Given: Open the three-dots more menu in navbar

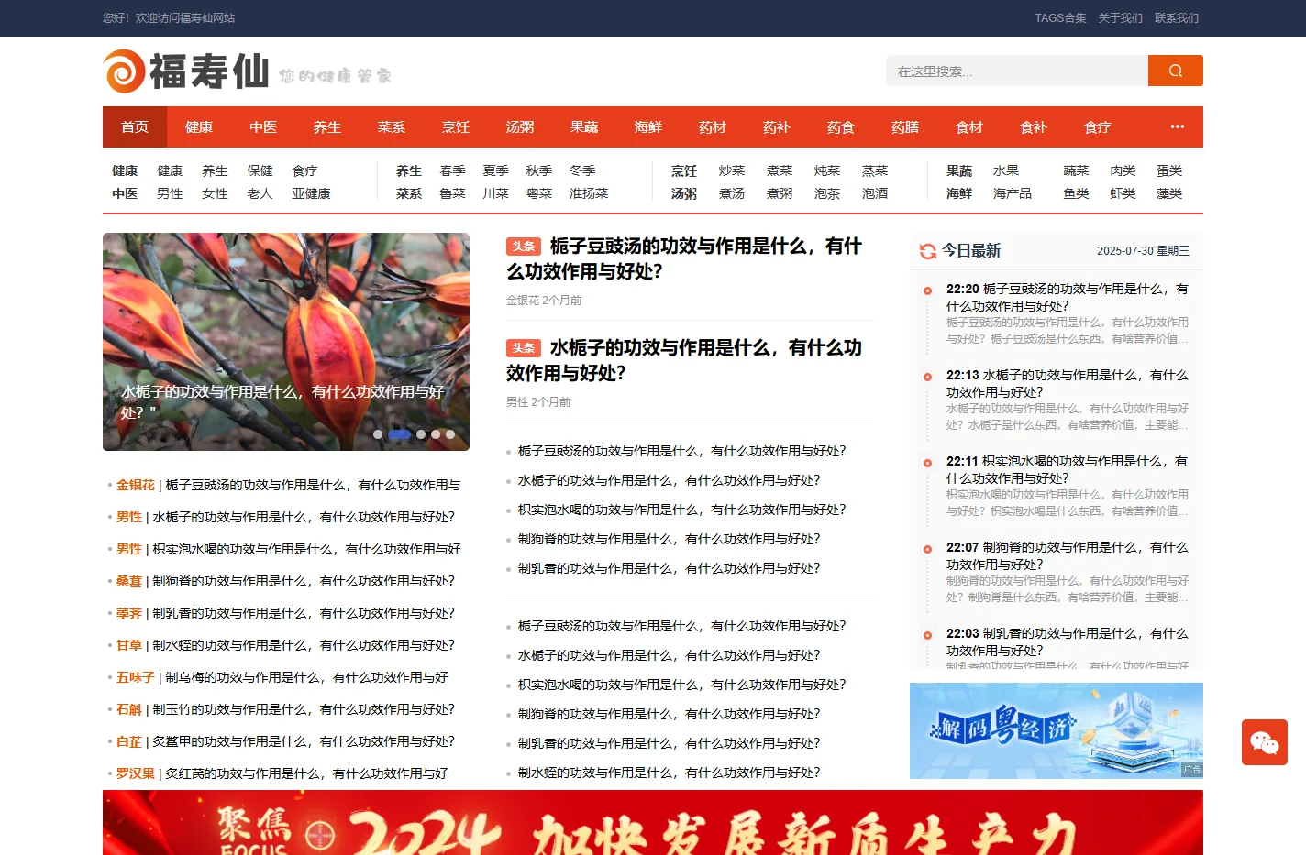Looking at the screenshot, I should [1177, 126].
